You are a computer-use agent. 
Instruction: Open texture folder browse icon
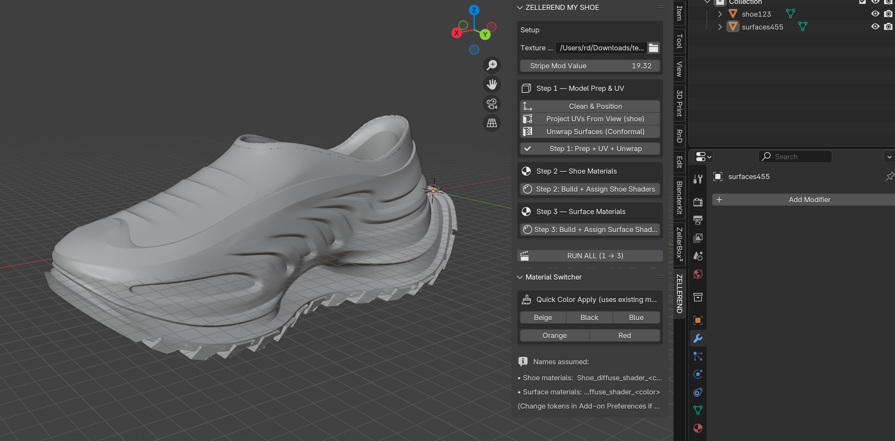[653, 48]
